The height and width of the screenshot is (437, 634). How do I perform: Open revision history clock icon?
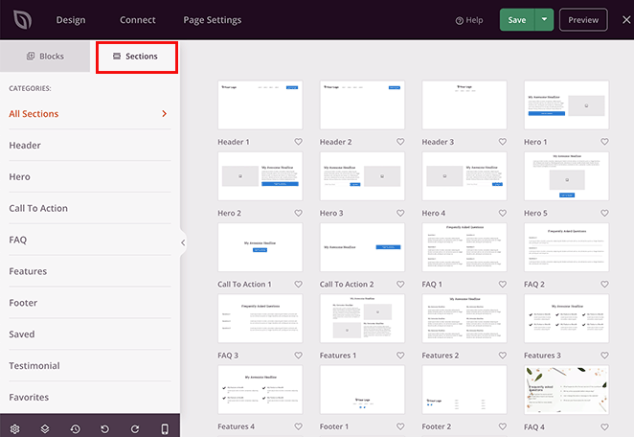pyautogui.click(x=75, y=428)
